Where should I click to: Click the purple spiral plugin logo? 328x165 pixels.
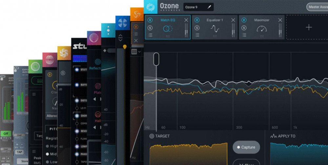tap(94, 38)
